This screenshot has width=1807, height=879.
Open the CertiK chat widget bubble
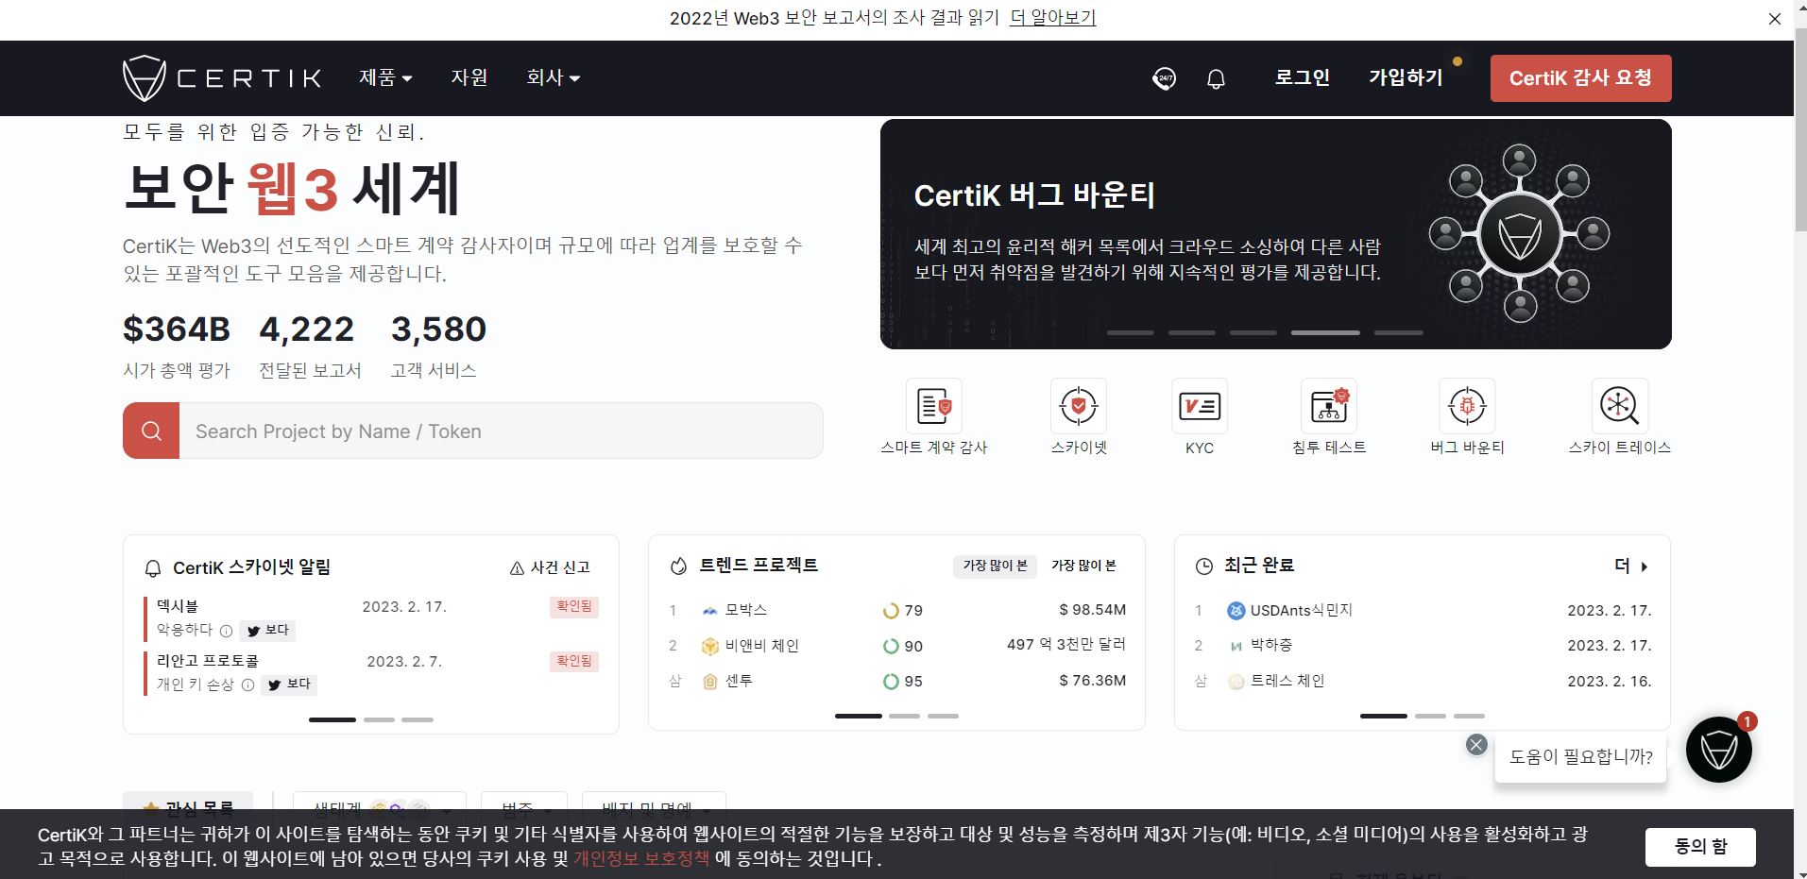coord(1719,750)
